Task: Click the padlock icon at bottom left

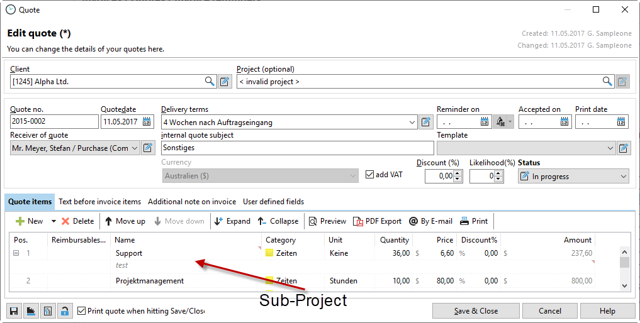Action: tap(64, 311)
